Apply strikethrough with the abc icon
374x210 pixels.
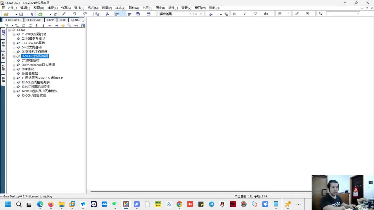pos(266,14)
